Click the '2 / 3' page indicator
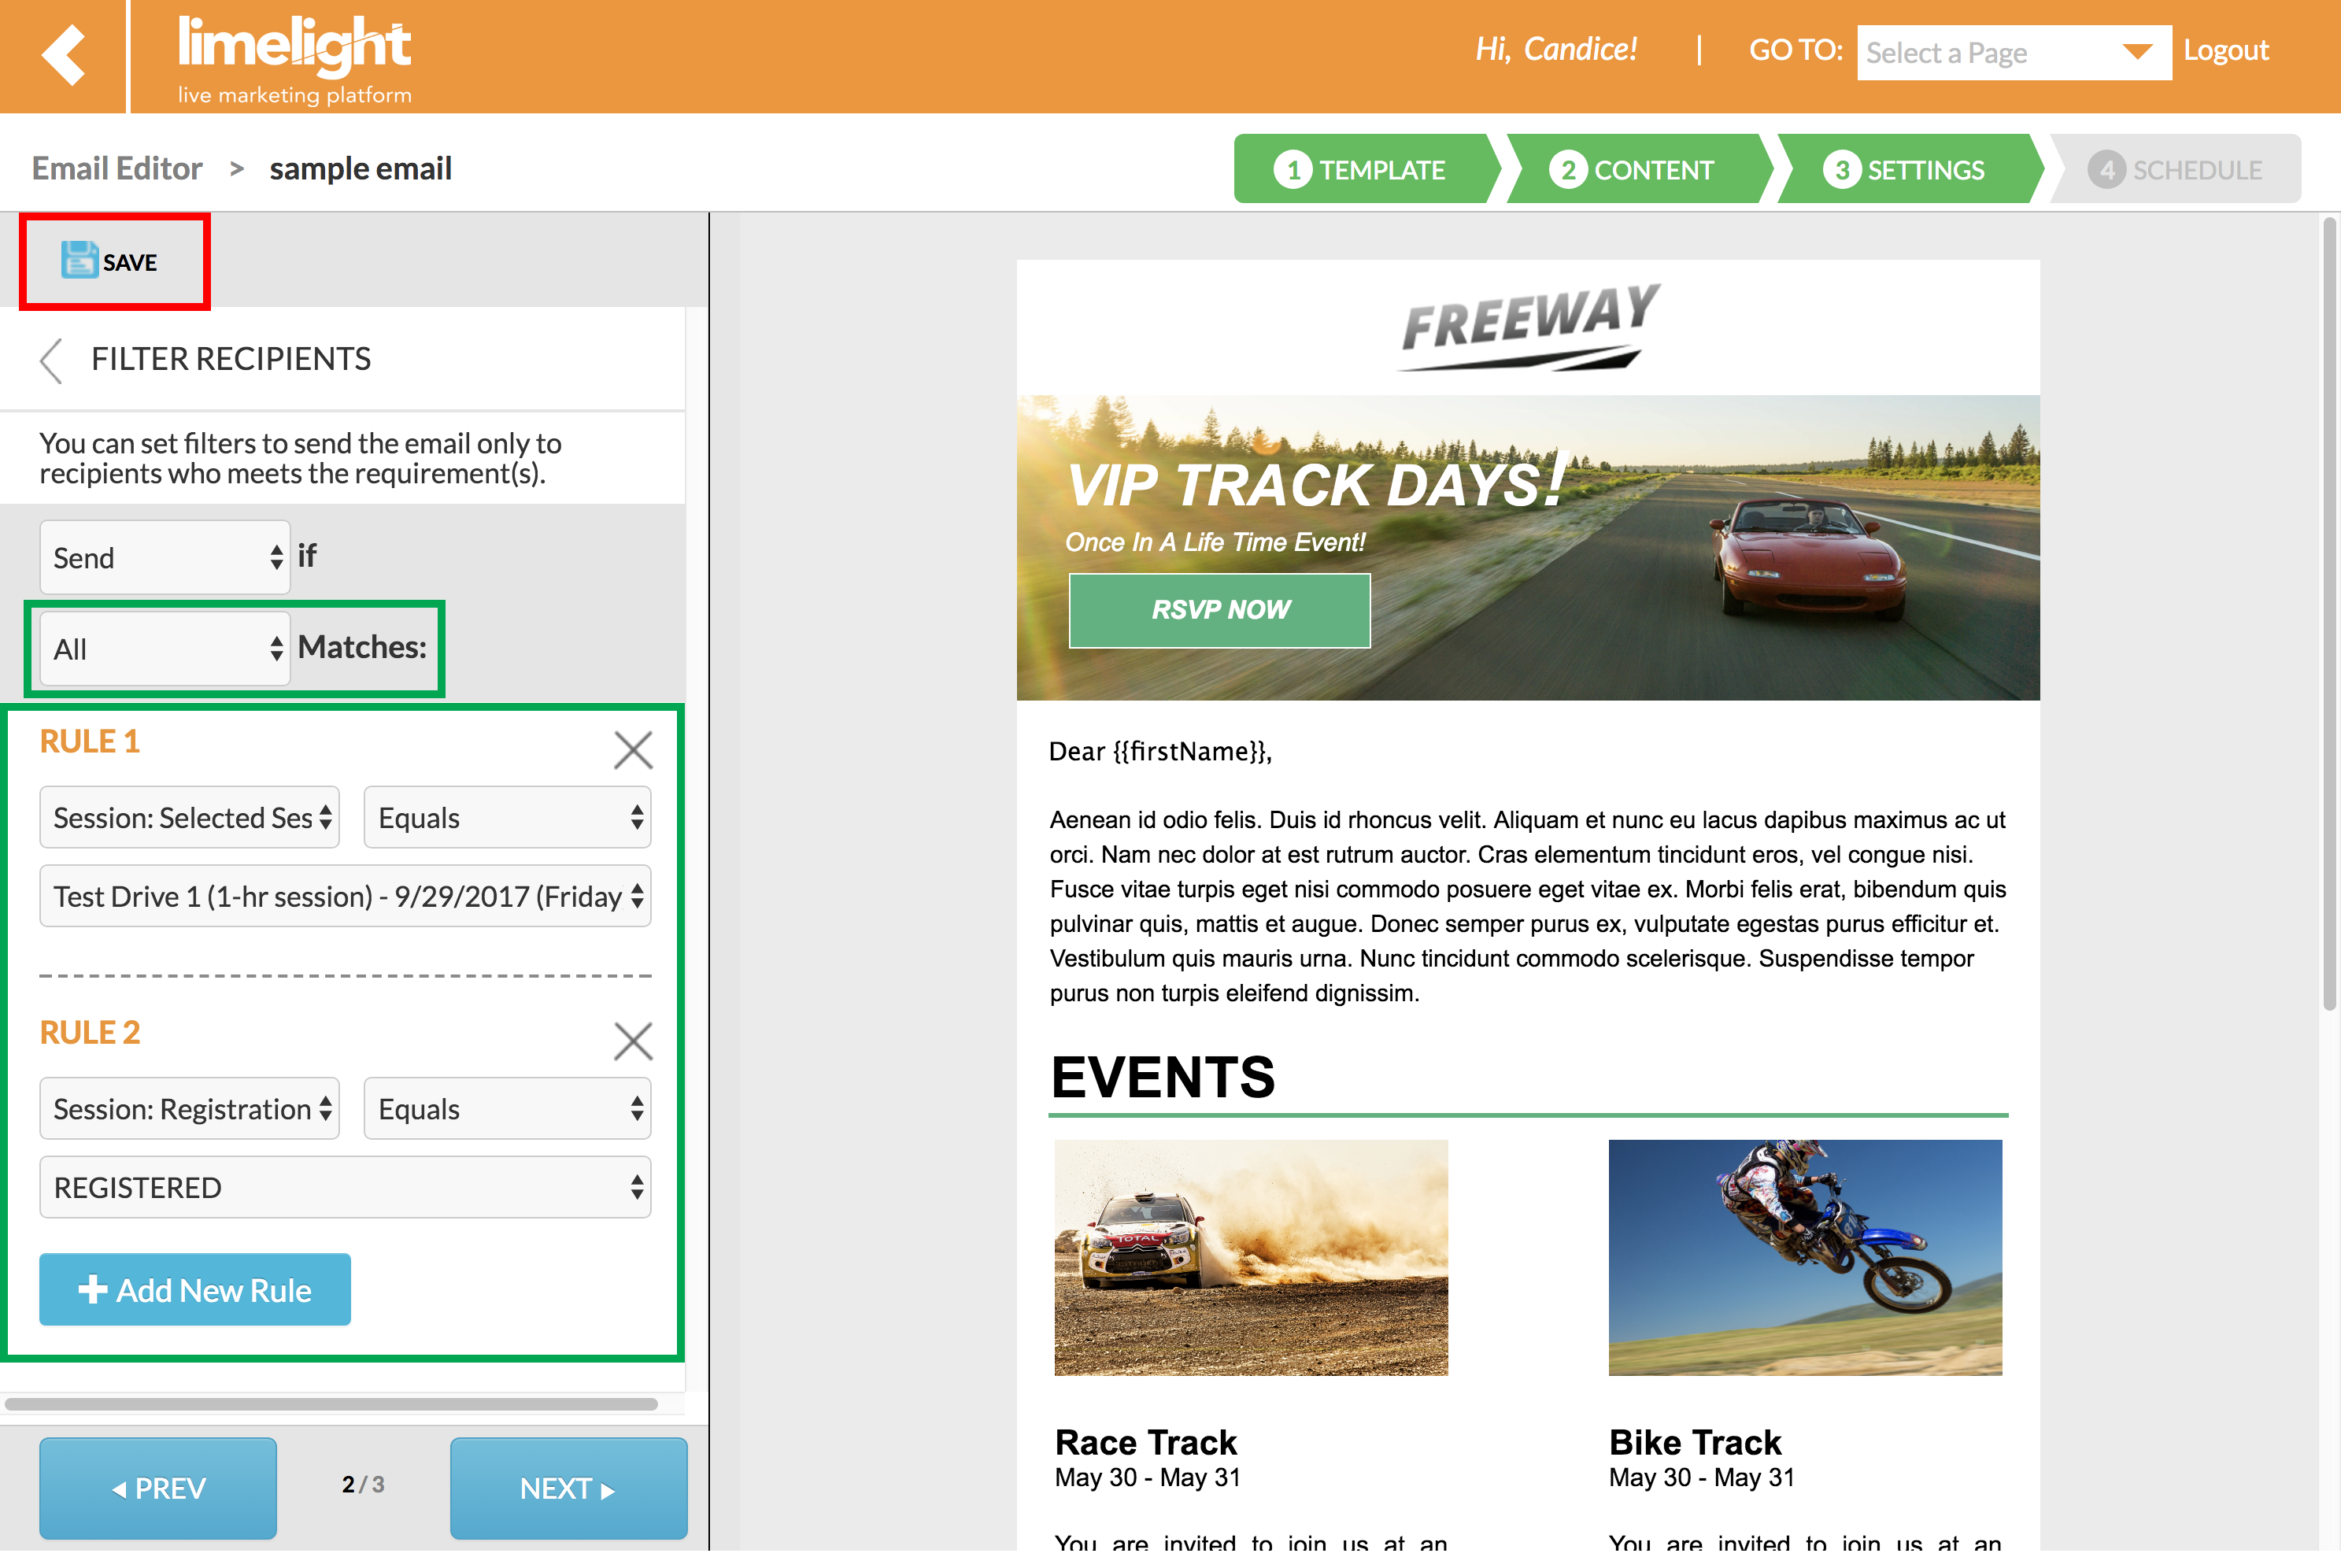 pyautogui.click(x=363, y=1484)
